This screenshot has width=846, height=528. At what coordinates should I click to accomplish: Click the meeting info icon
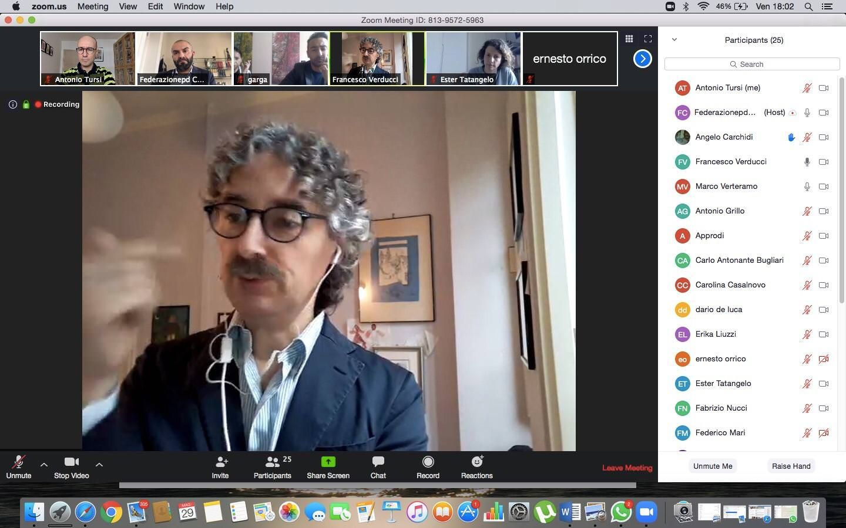tap(12, 104)
